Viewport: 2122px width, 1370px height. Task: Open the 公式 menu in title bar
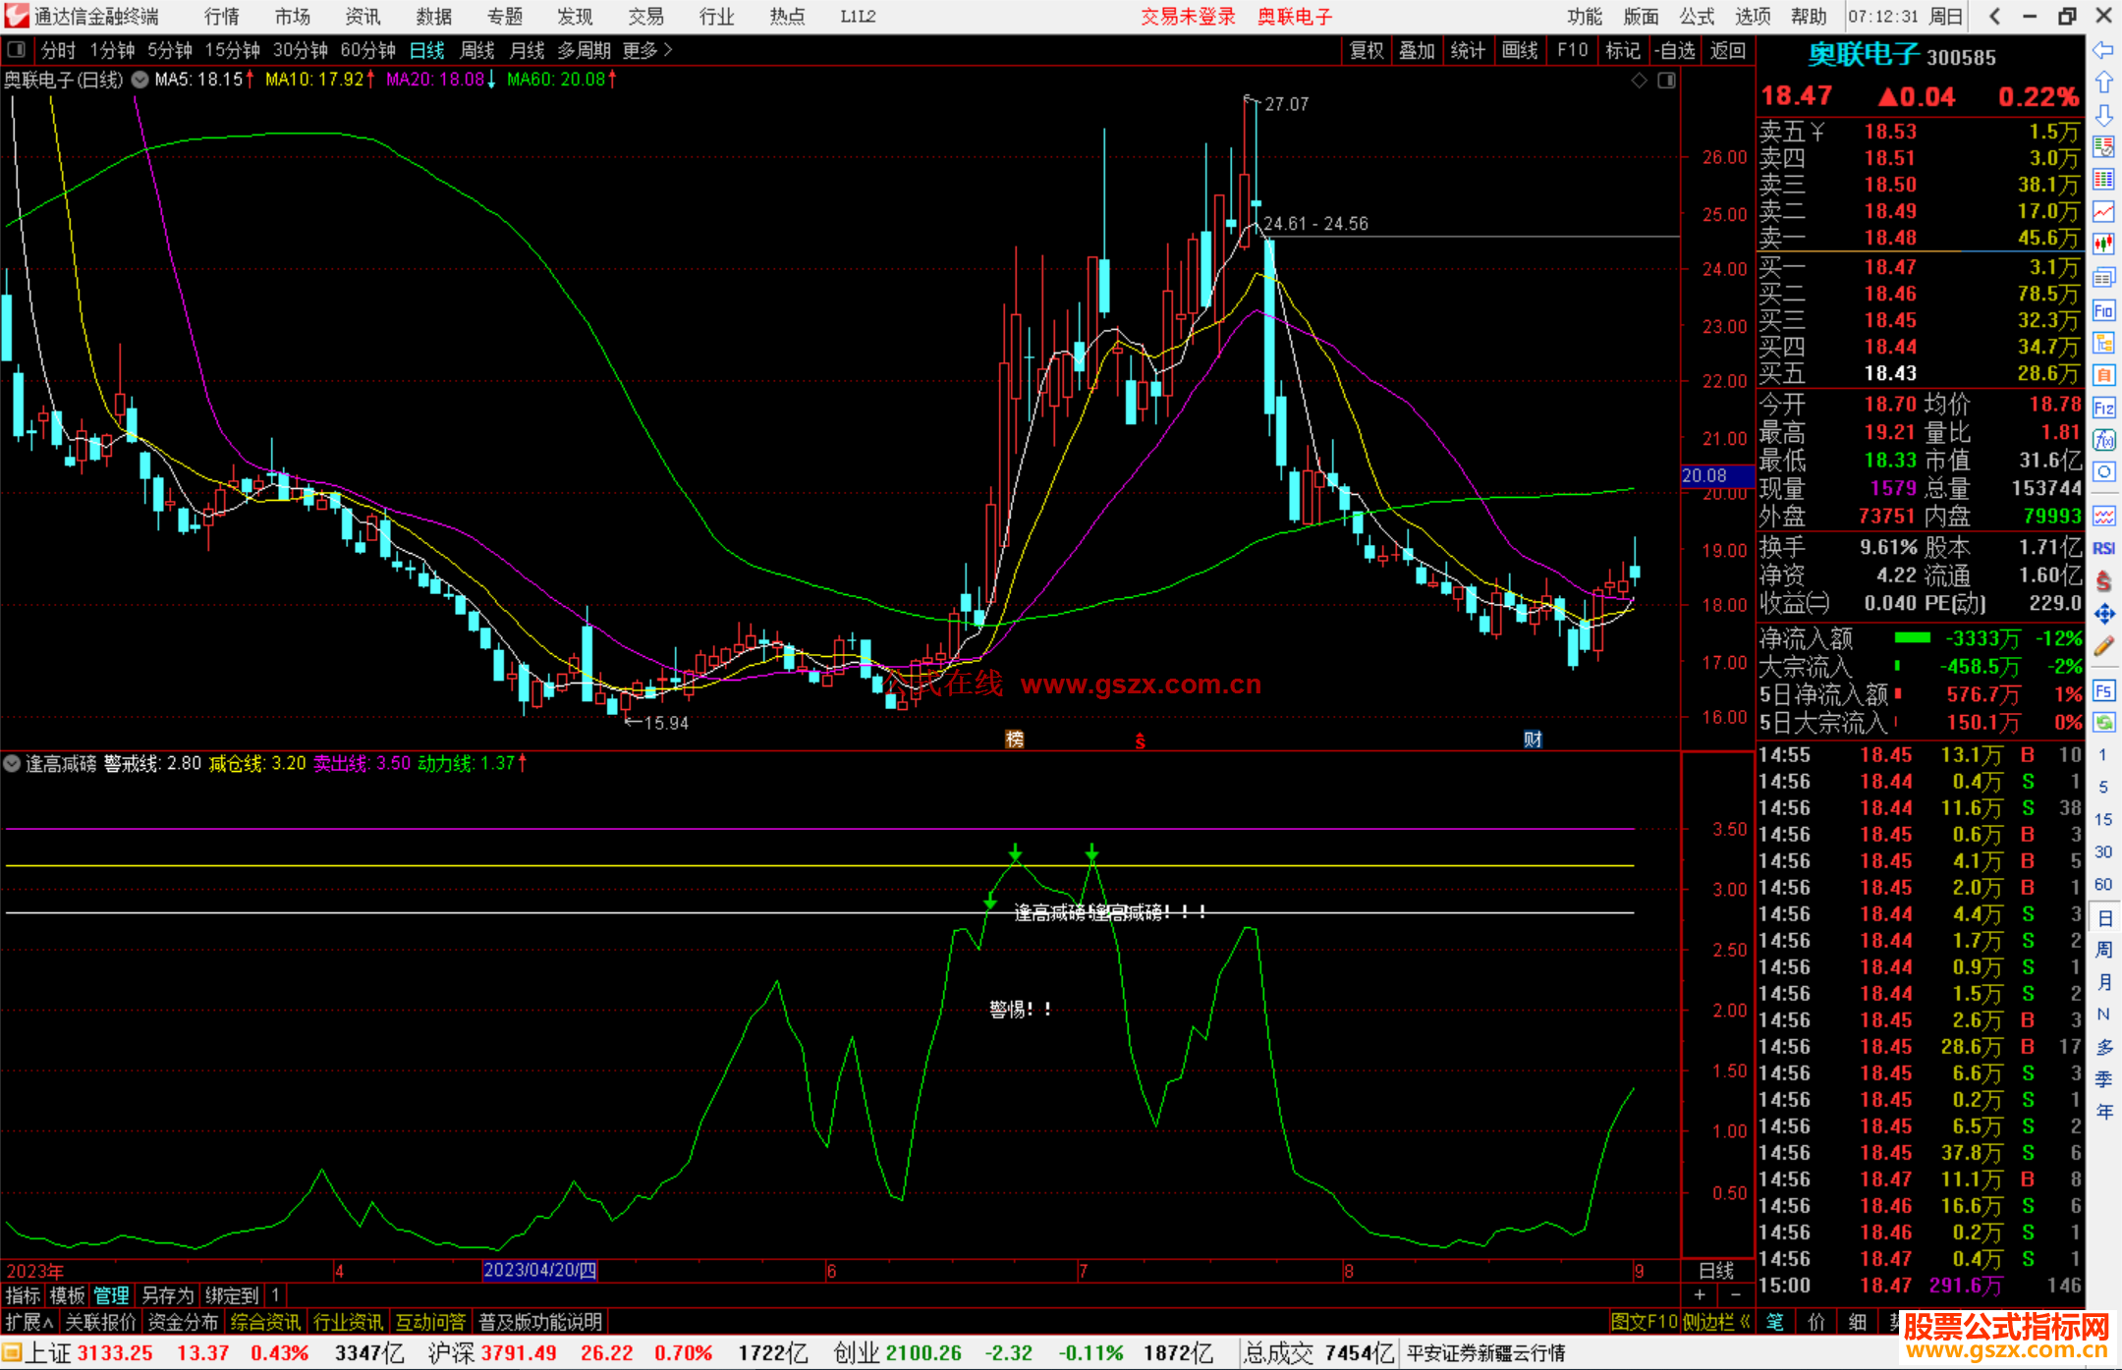(x=1696, y=16)
